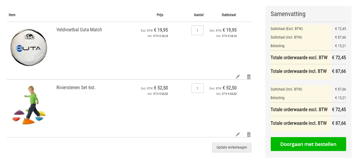Click the Rivierstenen child-on-stones product image
Screen dimensions: 358x162
29,105
